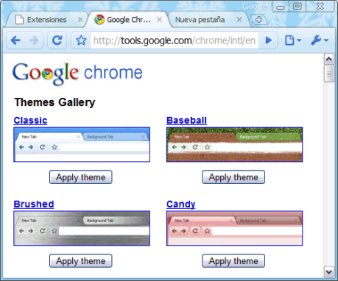This screenshot has width=338, height=281.
Task: Open the Candy theme link
Action: click(x=181, y=204)
